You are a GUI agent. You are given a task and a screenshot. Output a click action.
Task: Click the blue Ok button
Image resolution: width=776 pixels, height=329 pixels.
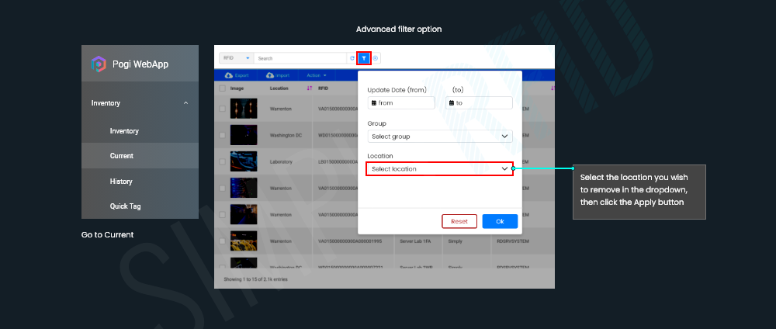(500, 221)
